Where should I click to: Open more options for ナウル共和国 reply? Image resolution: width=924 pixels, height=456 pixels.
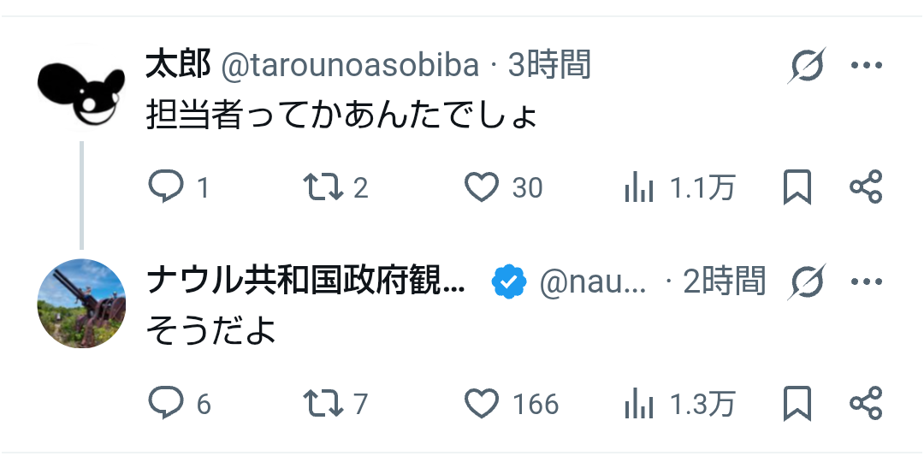pos(866,281)
